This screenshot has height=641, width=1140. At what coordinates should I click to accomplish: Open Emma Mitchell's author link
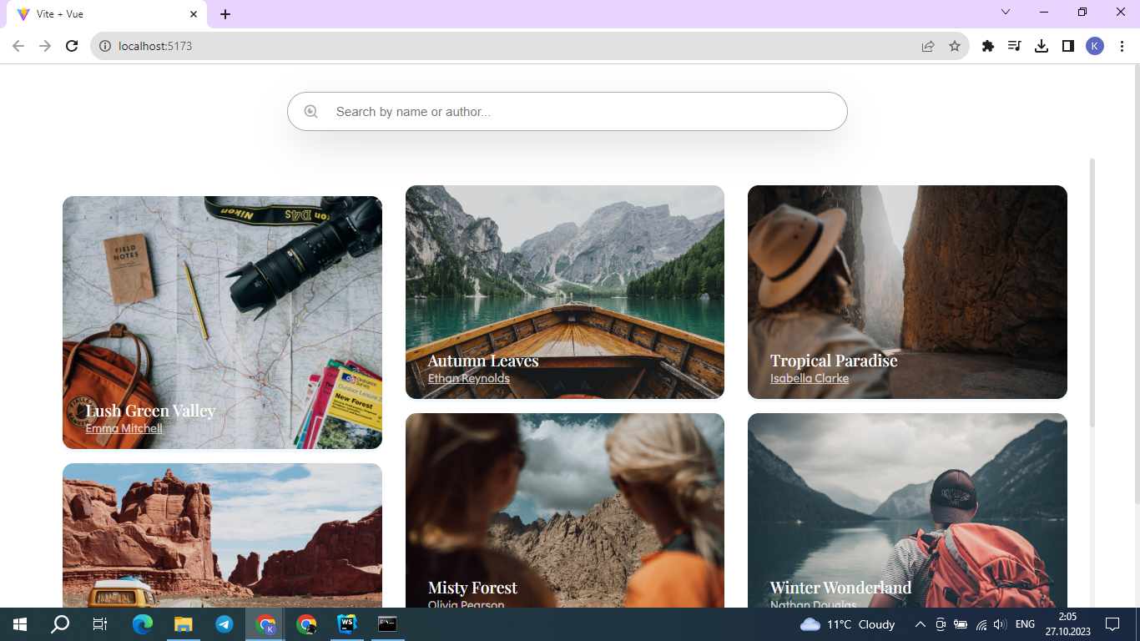124,428
